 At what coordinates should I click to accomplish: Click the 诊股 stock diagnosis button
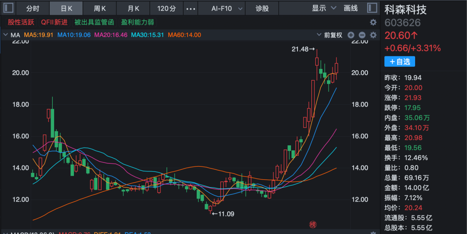click(262, 8)
